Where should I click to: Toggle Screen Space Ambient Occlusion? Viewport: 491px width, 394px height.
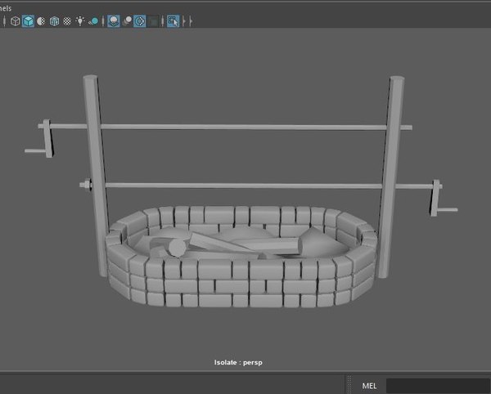tap(114, 20)
